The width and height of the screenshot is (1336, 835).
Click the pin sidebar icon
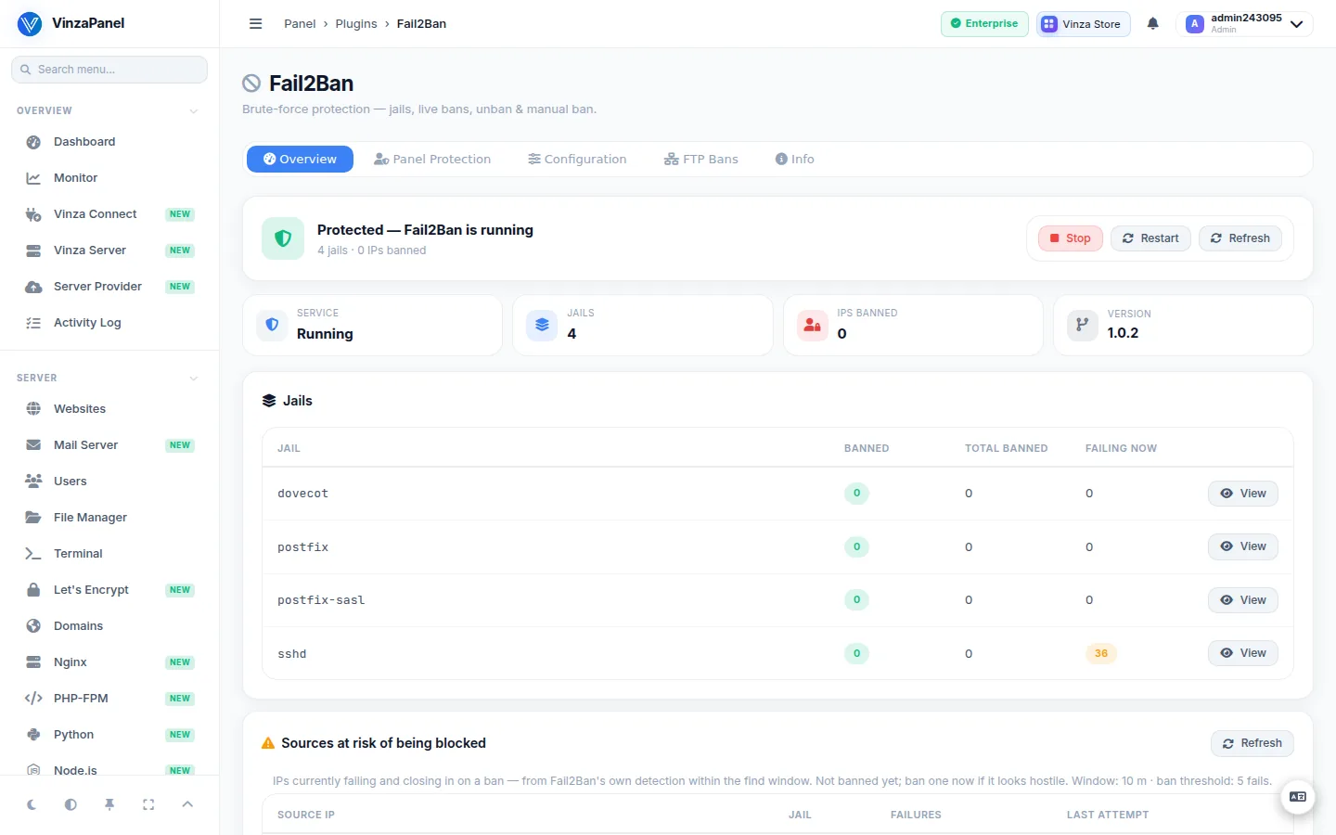click(109, 804)
